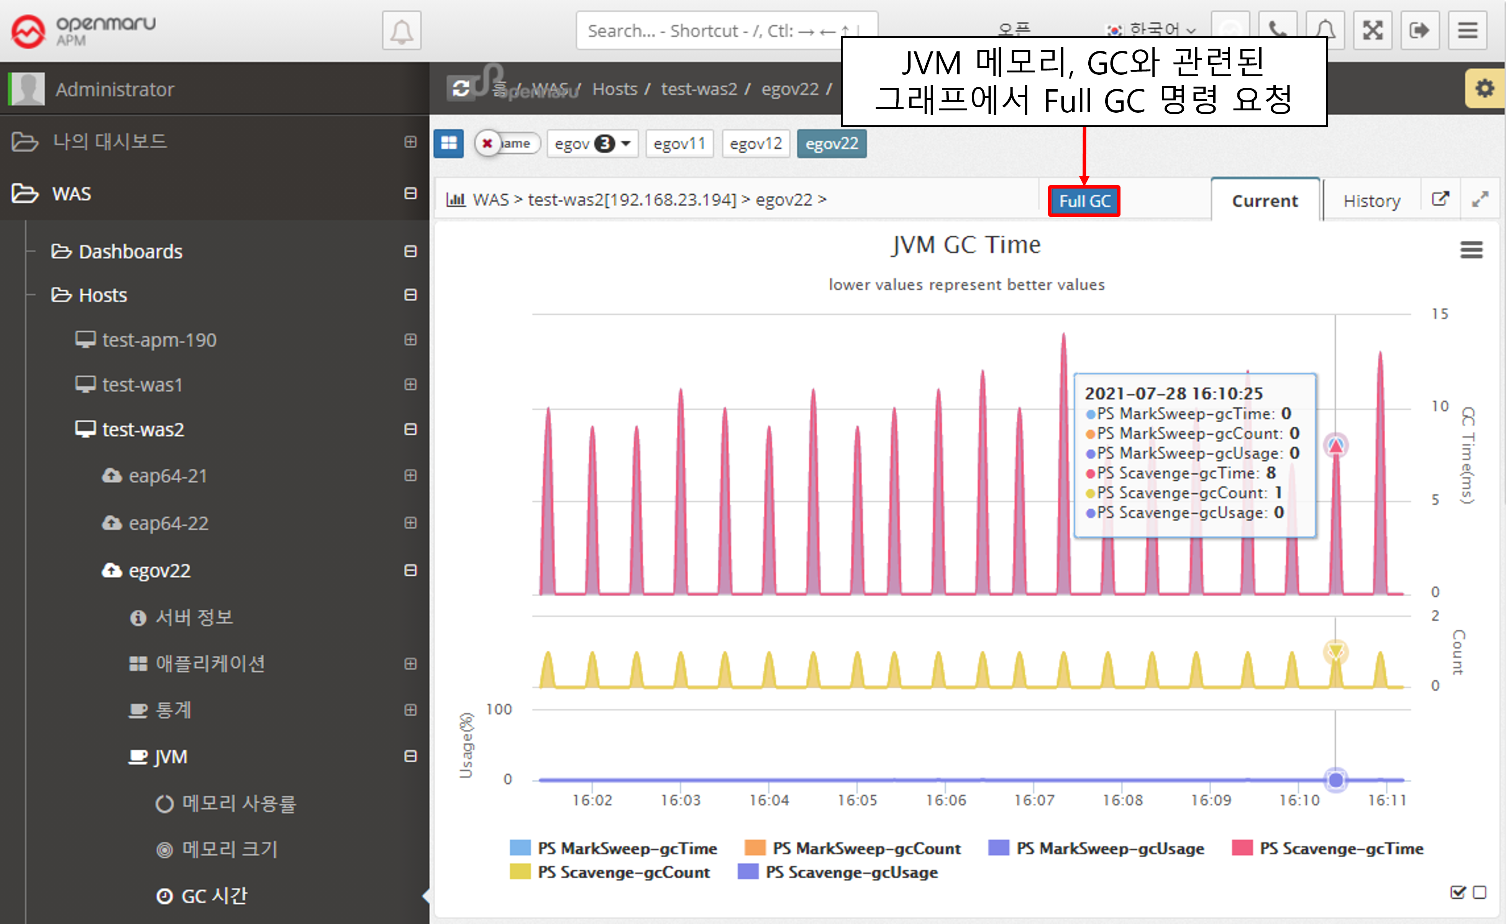Open chart in external window icon

point(1440,199)
